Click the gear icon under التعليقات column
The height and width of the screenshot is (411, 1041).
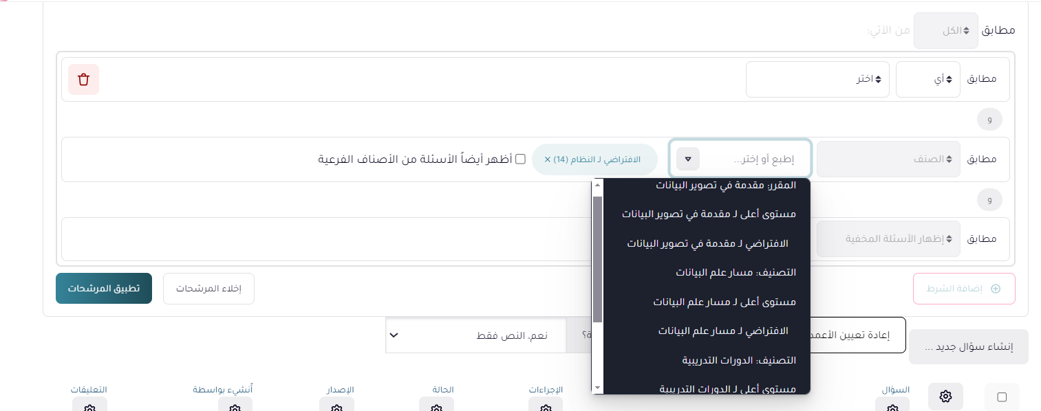pyautogui.click(x=89, y=407)
